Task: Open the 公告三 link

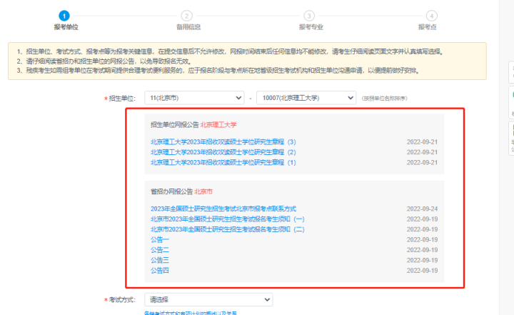Action: [160, 260]
